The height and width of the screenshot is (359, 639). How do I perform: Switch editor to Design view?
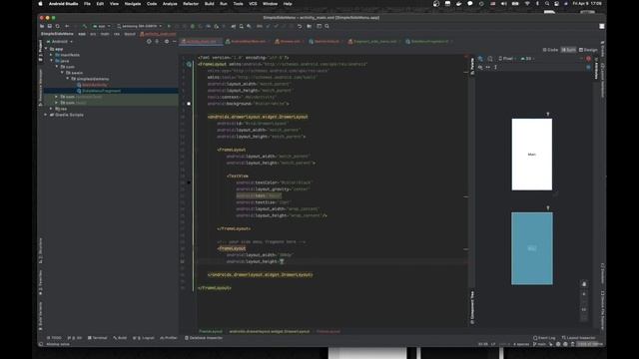point(588,50)
